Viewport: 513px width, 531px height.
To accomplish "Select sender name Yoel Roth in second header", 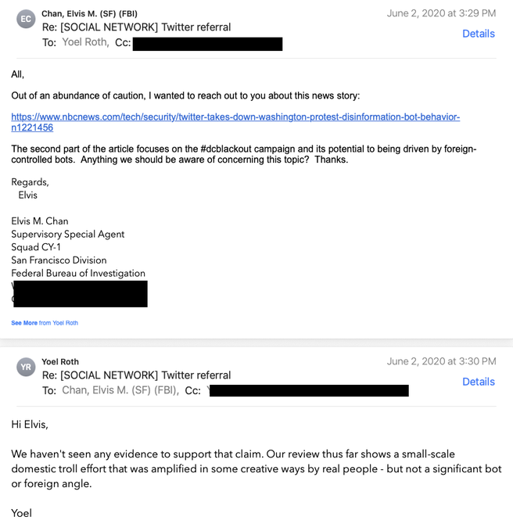I will click(60, 362).
